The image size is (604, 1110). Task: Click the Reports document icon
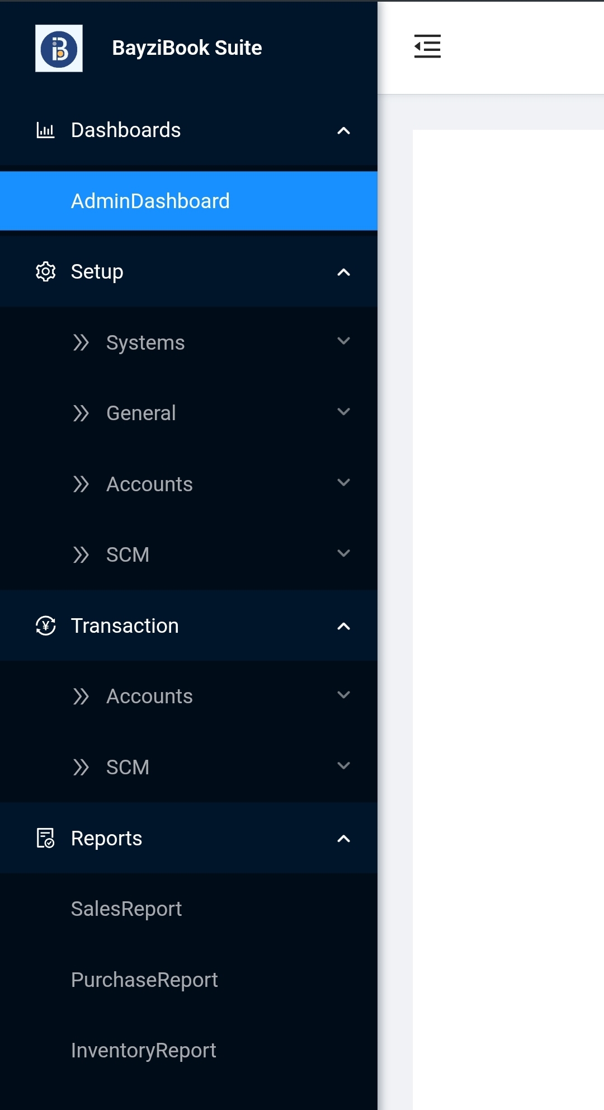click(x=45, y=838)
